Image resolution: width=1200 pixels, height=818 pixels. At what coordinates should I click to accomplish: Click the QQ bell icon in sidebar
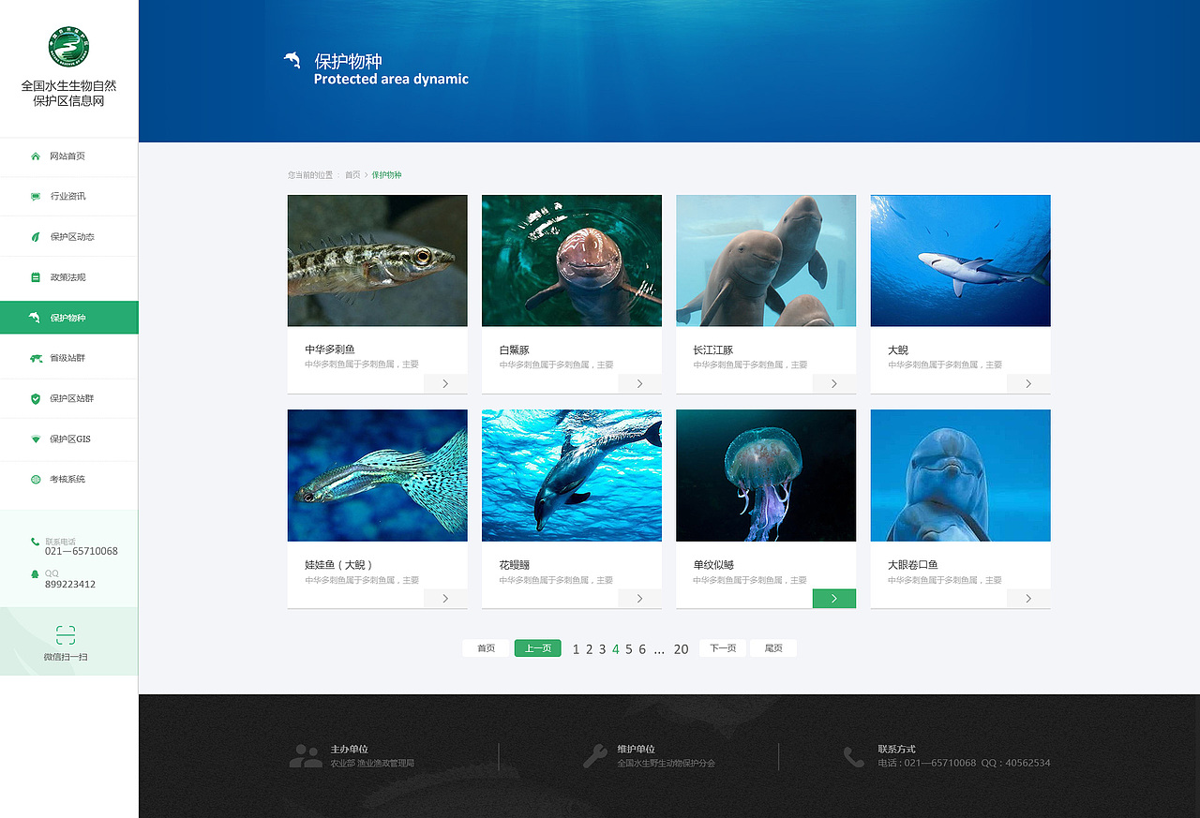point(35,574)
